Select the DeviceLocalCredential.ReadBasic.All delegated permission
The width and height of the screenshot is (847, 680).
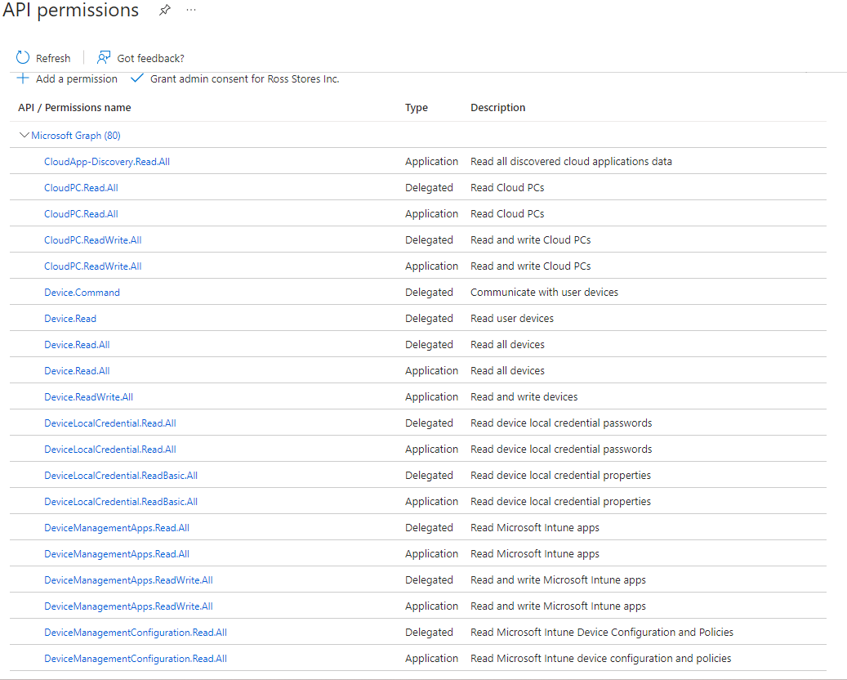click(121, 475)
